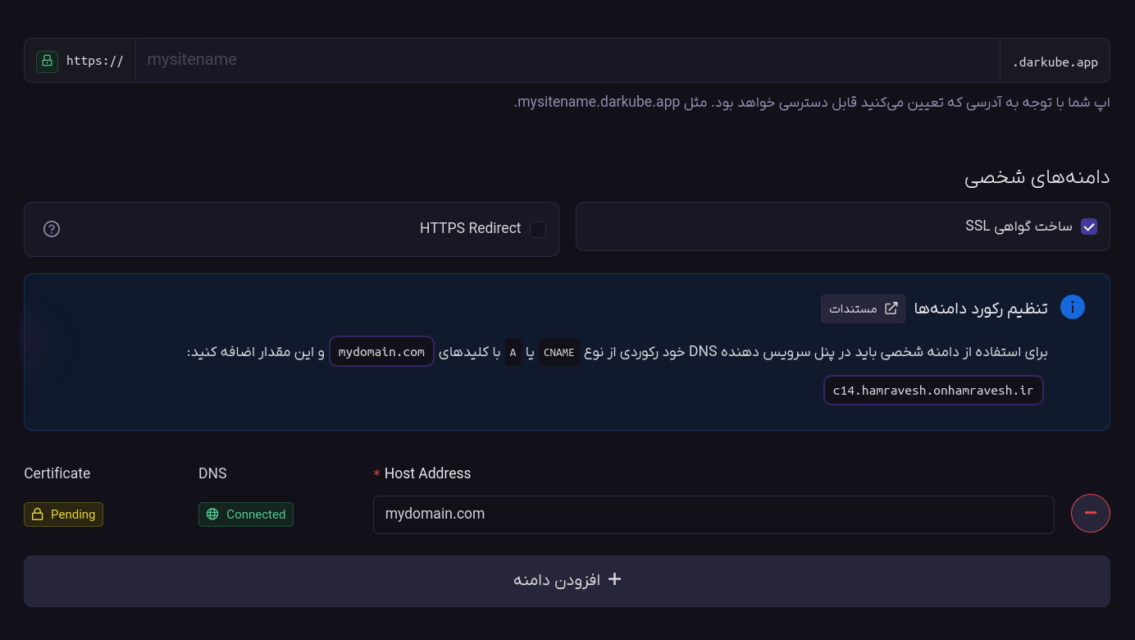Viewport: 1135px width, 640px height.
Task: Click the globe icon in the Connected badge
Action: coord(212,514)
